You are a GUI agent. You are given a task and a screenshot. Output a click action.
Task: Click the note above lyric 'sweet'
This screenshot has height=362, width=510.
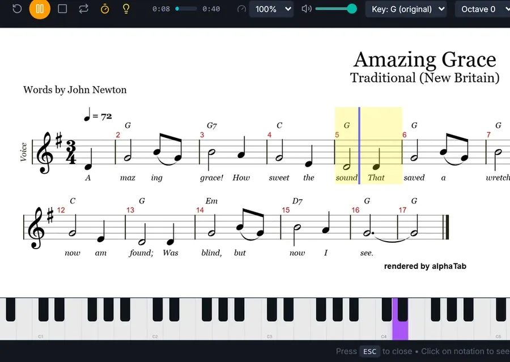pos(279,158)
